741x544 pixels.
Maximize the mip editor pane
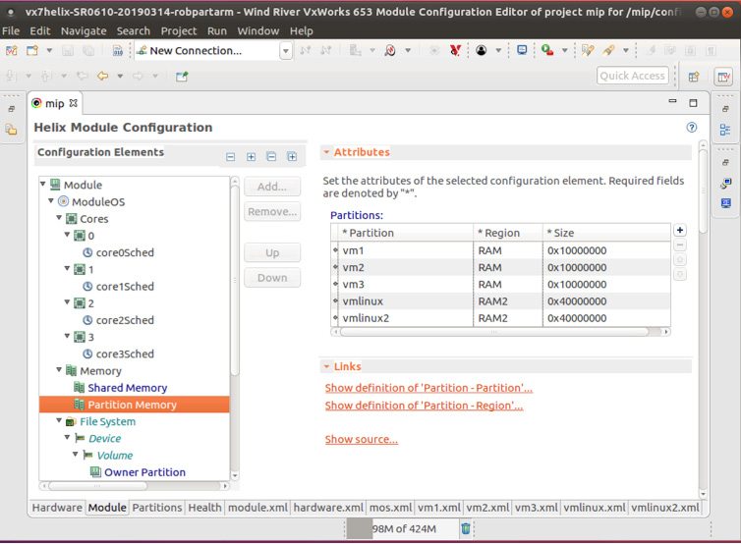[693, 103]
